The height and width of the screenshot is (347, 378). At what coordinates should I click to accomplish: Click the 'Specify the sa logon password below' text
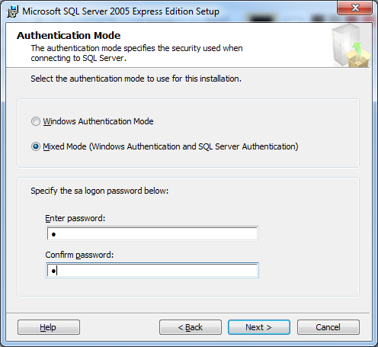[x=100, y=191]
